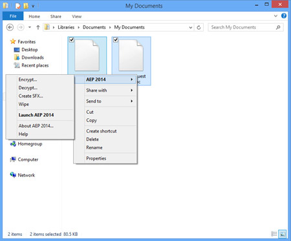291x241 pixels.
Task: Choose Create shortcut from context menu
Action: pyautogui.click(x=105, y=131)
